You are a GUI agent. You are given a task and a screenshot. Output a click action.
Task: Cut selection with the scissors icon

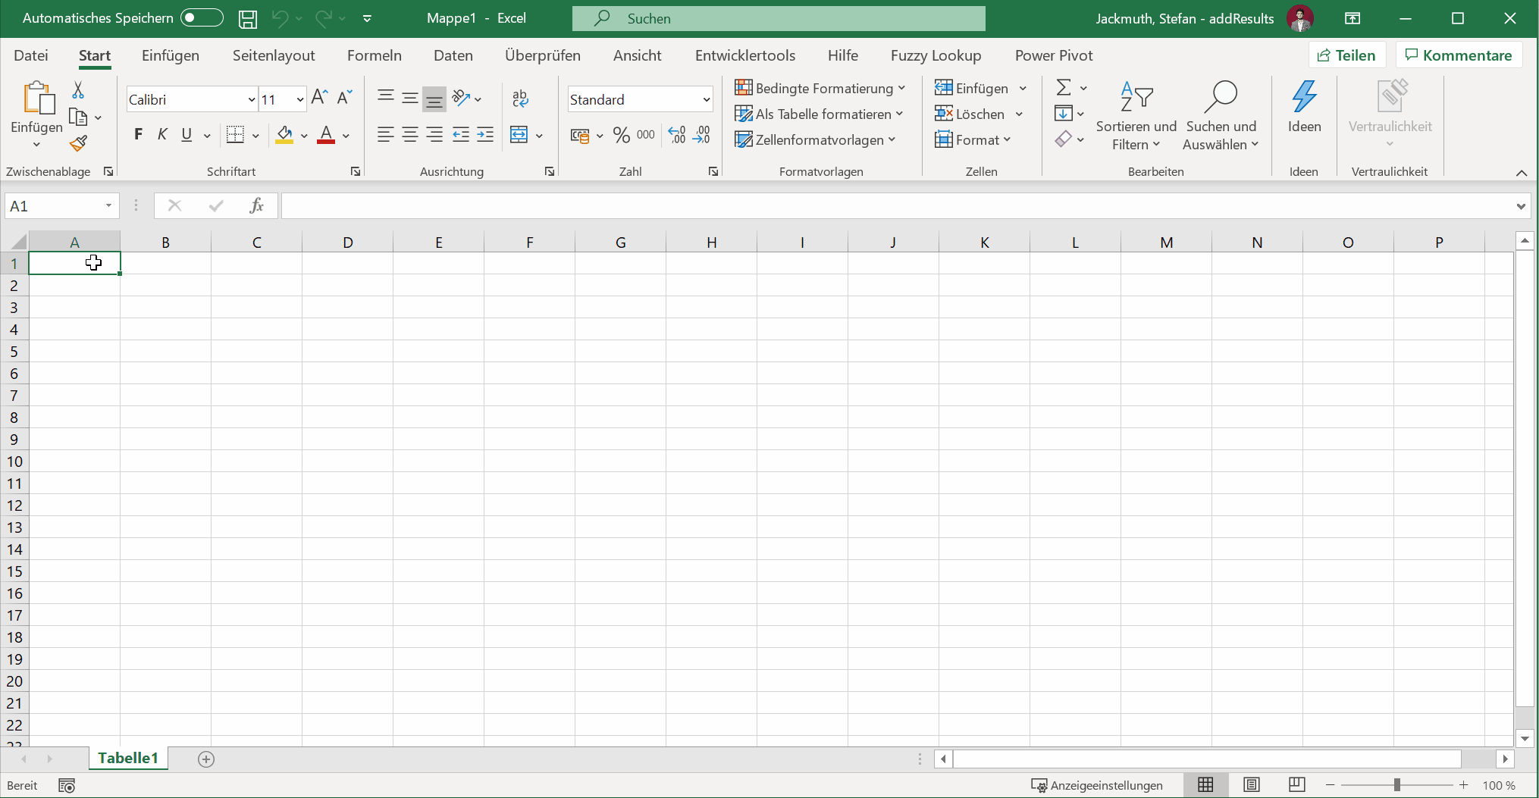77,90
